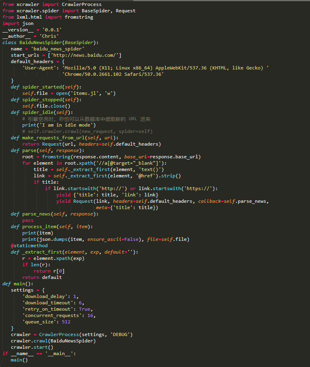310x367 pixels.
Task: Click the "if __name__ == '__main__':" line
Action: 39,354
